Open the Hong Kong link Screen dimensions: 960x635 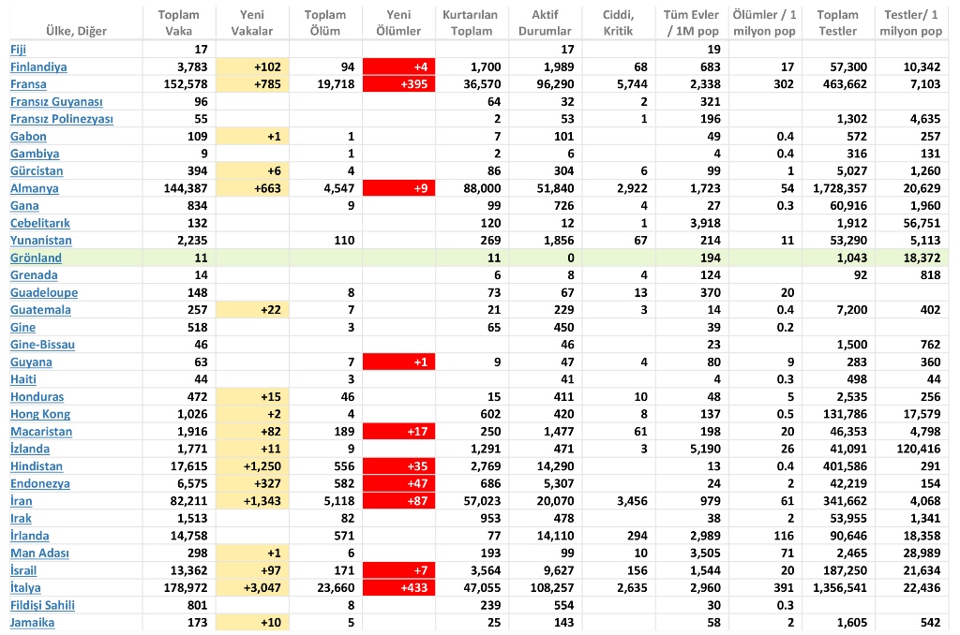pos(40,414)
